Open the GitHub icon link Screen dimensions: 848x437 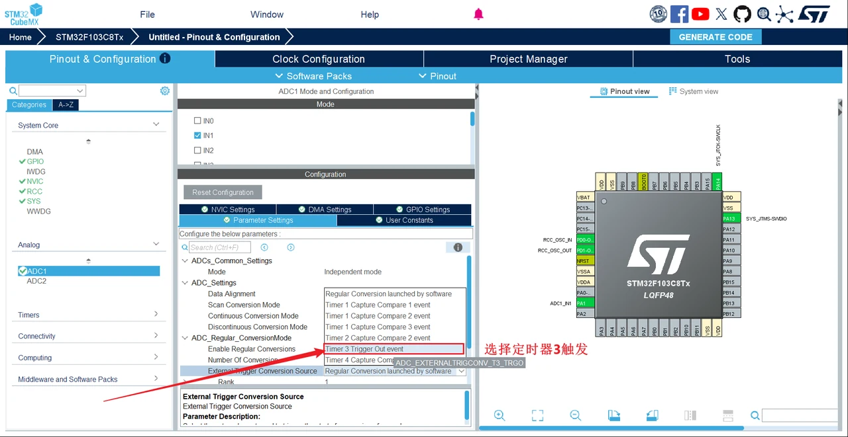point(742,14)
